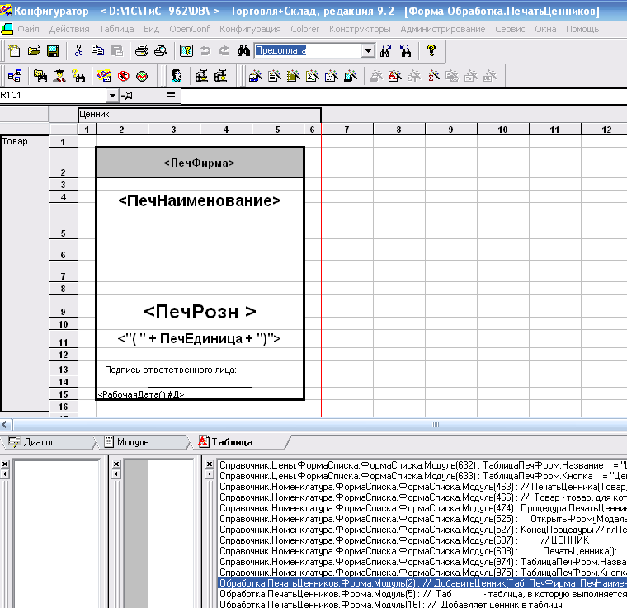The image size is (627, 608).
Task: Click the Paste clipboard icon
Action: point(116,51)
